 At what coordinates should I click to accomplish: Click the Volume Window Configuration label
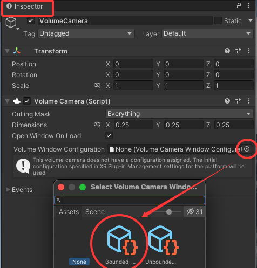click(x=59, y=149)
